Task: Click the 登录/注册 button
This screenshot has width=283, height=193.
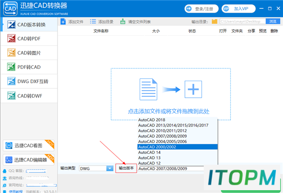Action: pos(201,8)
